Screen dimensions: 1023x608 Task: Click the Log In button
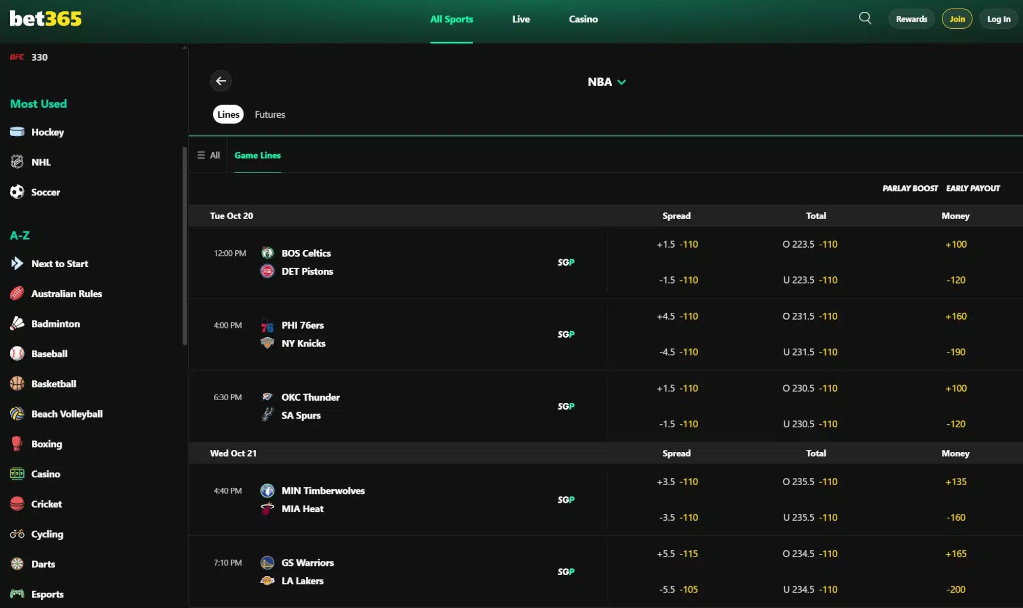[x=998, y=19]
